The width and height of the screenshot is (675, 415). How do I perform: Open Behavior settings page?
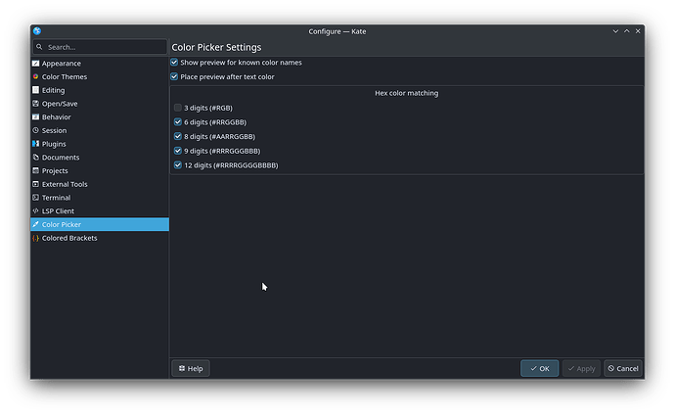100,116
